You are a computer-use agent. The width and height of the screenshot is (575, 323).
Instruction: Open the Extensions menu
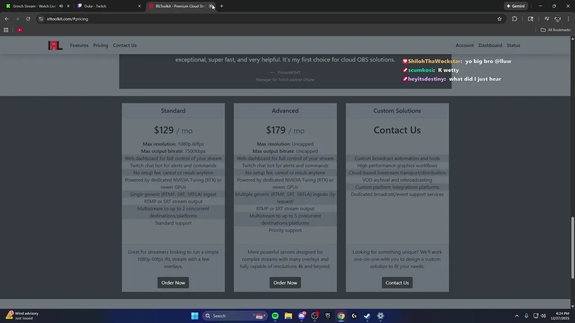515,19
